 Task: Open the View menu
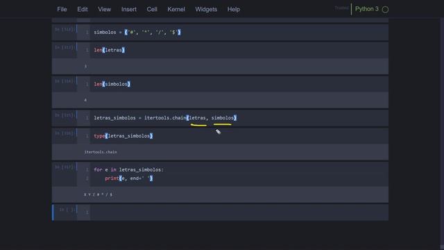coord(105,9)
